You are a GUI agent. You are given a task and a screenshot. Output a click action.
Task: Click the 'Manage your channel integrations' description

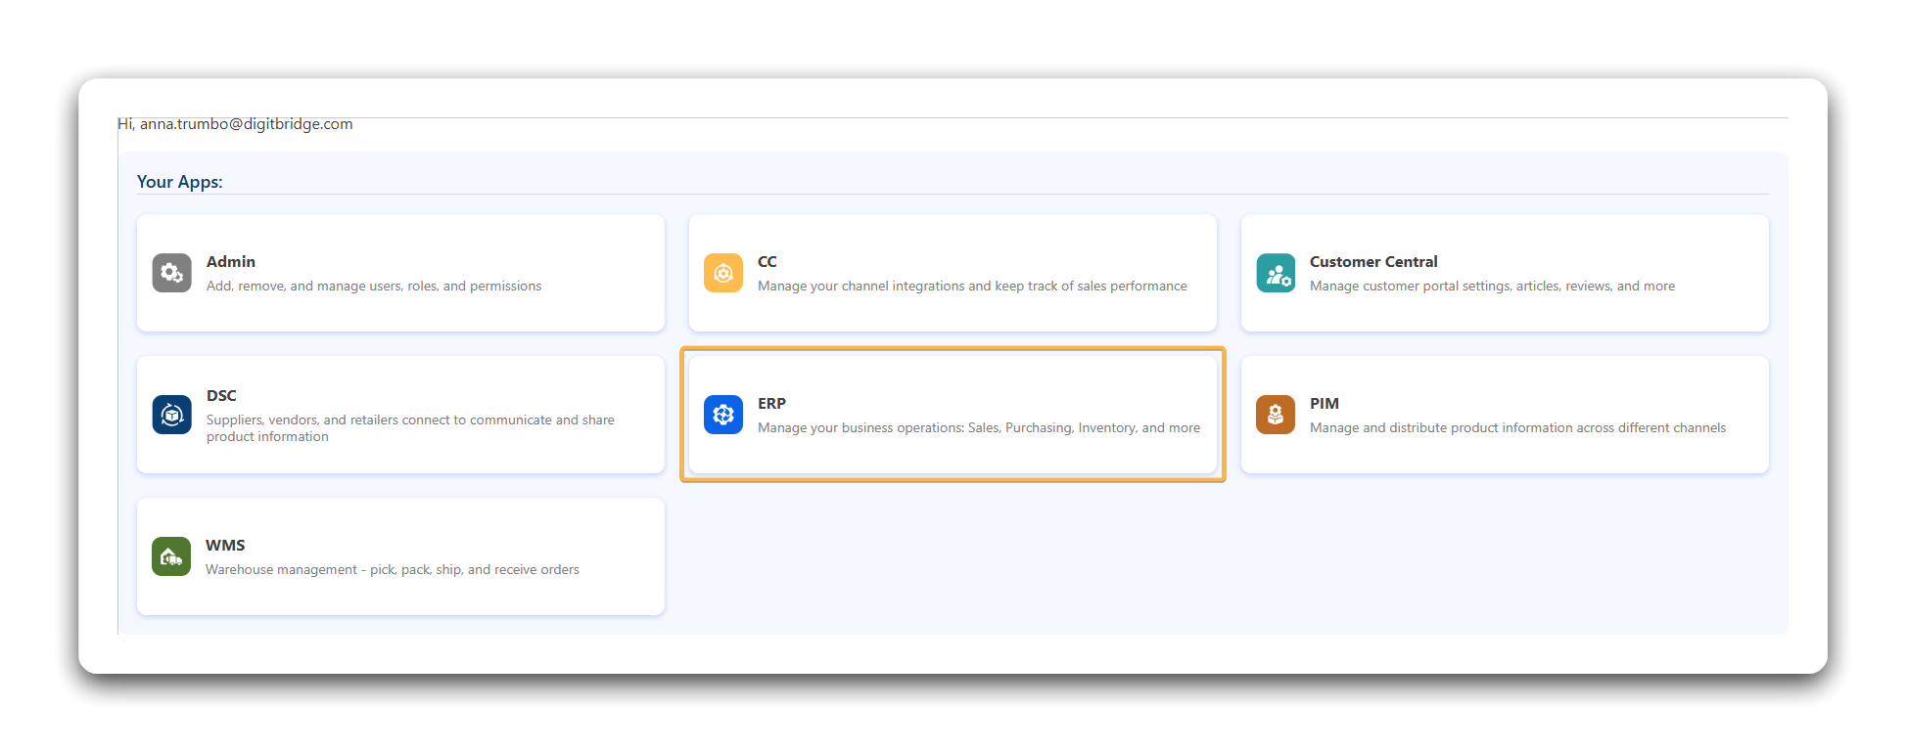pos(971,286)
